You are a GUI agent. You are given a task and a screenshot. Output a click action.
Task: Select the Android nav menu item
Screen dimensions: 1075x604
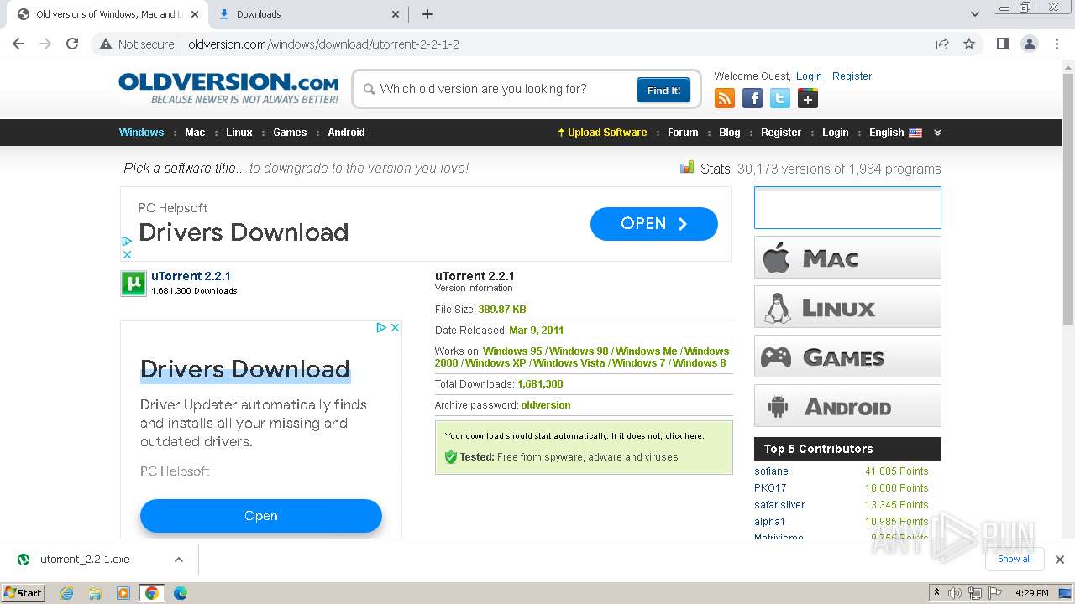[346, 133]
